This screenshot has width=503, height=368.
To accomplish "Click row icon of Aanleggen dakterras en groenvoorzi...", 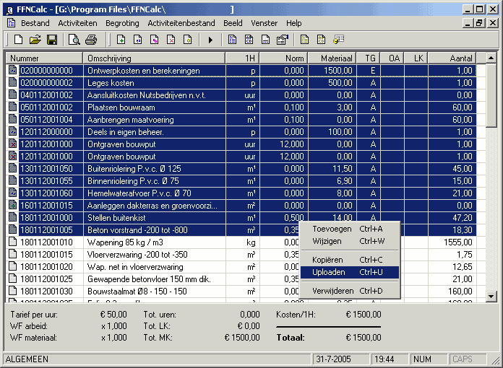I will 12,206.
